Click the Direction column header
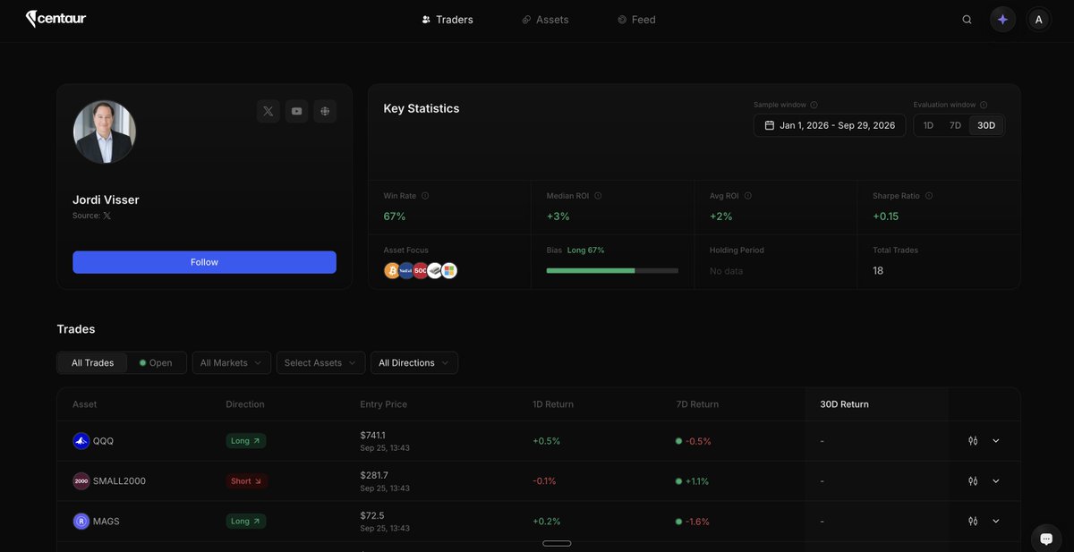This screenshot has width=1074, height=552. (x=245, y=404)
